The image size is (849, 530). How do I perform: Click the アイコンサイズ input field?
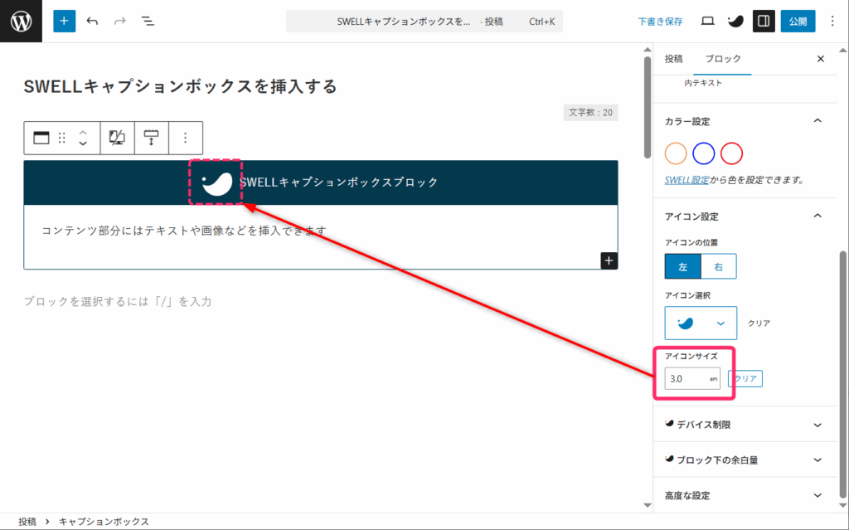coord(692,378)
